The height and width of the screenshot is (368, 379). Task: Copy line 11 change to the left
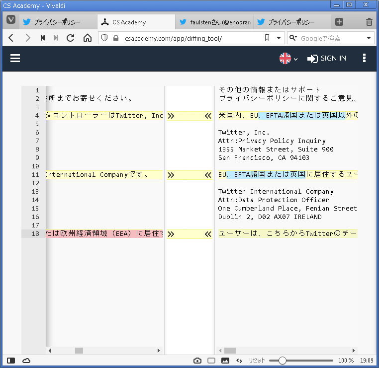click(x=208, y=175)
